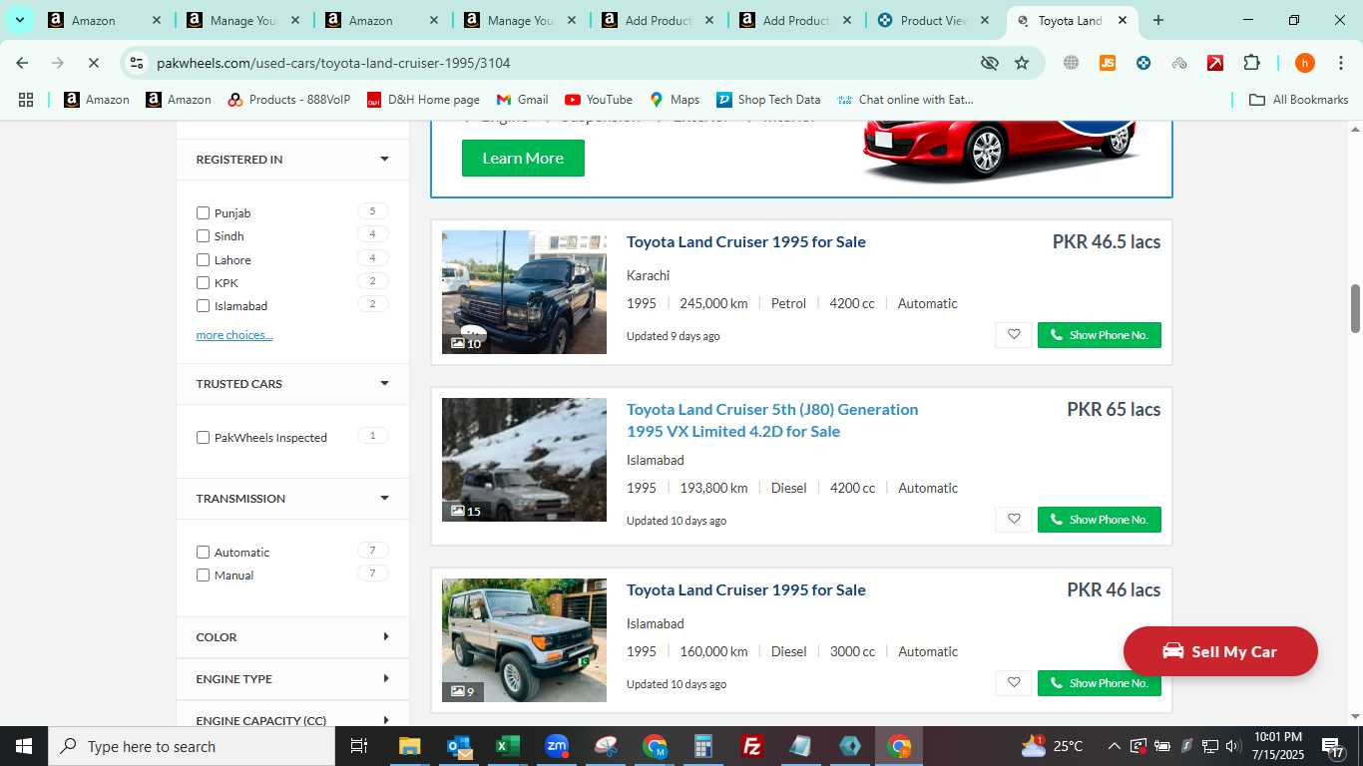Open FileZilla from the taskbar
Screen dimensions: 1363x766
(752, 746)
